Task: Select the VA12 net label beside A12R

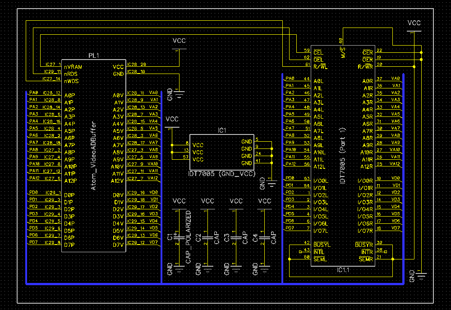Action: pyautogui.click(x=395, y=164)
